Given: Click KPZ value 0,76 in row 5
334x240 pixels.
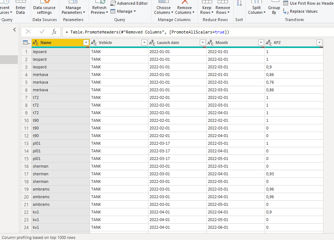Looking at the screenshot, I should [294, 82].
